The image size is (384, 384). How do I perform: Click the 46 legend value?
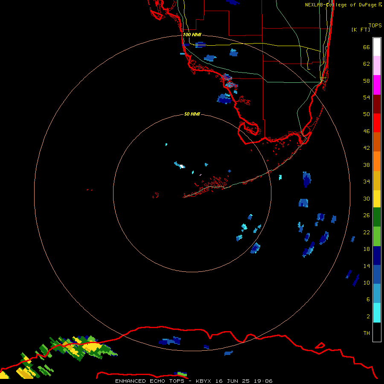[x=367, y=131]
